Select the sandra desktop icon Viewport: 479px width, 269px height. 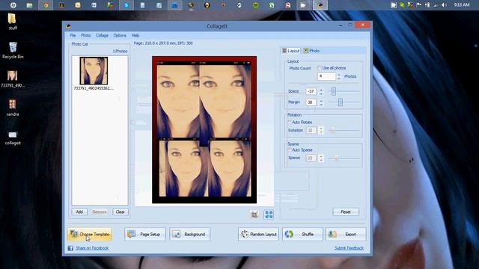click(13, 108)
